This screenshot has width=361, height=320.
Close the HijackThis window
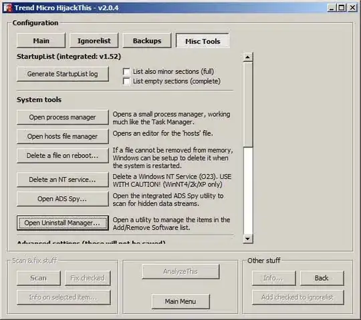click(352, 8)
